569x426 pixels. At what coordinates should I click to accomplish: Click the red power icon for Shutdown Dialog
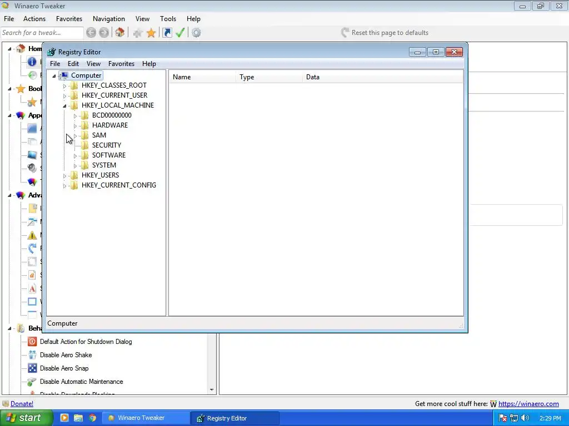[x=32, y=342]
